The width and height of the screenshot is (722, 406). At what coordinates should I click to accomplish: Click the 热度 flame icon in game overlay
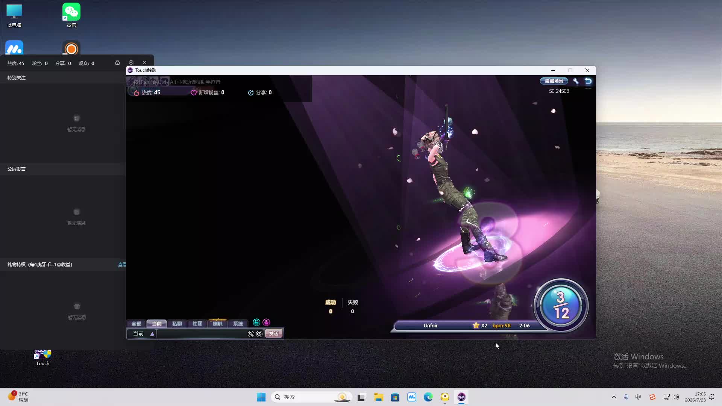(137, 93)
